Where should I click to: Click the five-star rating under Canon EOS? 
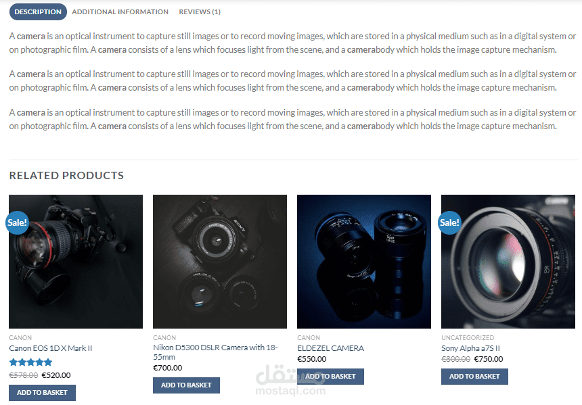31,362
